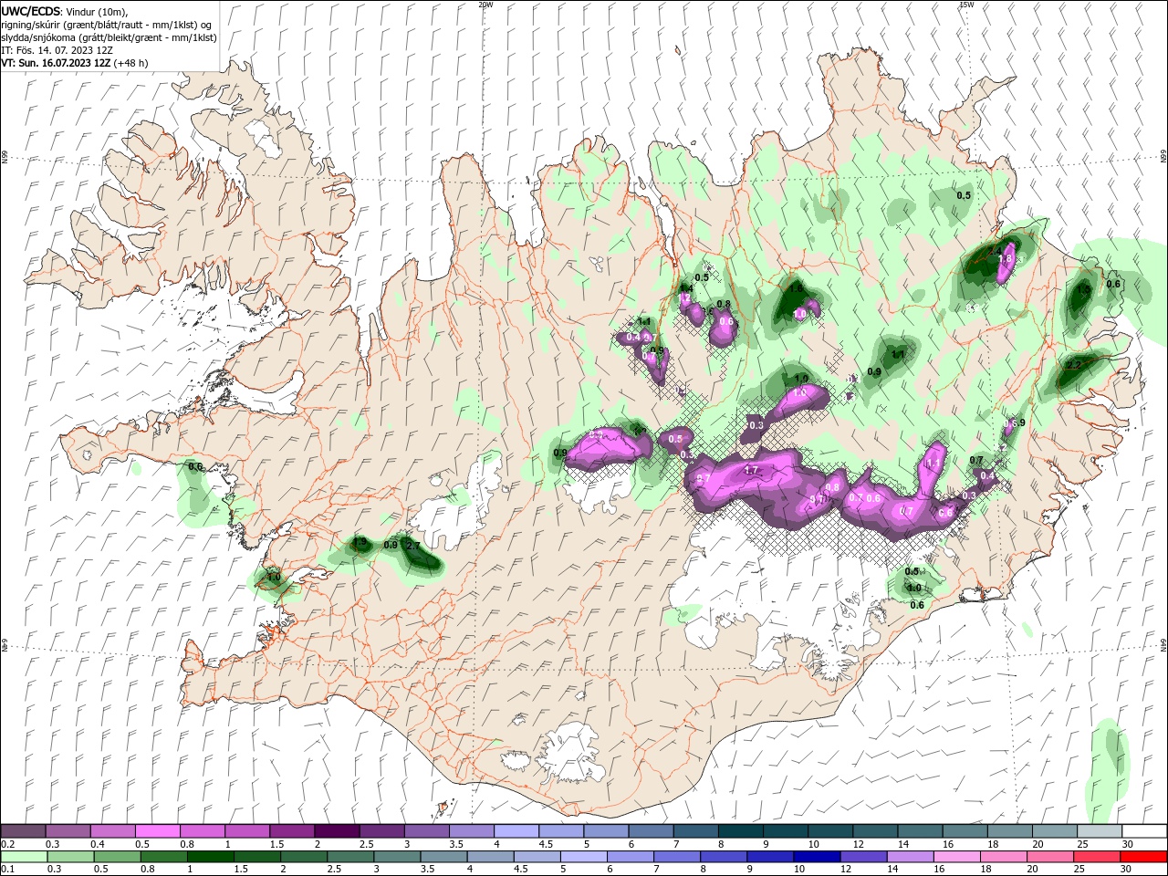Select the dark mauve 0.2 swatch in top legend row
The height and width of the screenshot is (876, 1168).
[x=23, y=831]
